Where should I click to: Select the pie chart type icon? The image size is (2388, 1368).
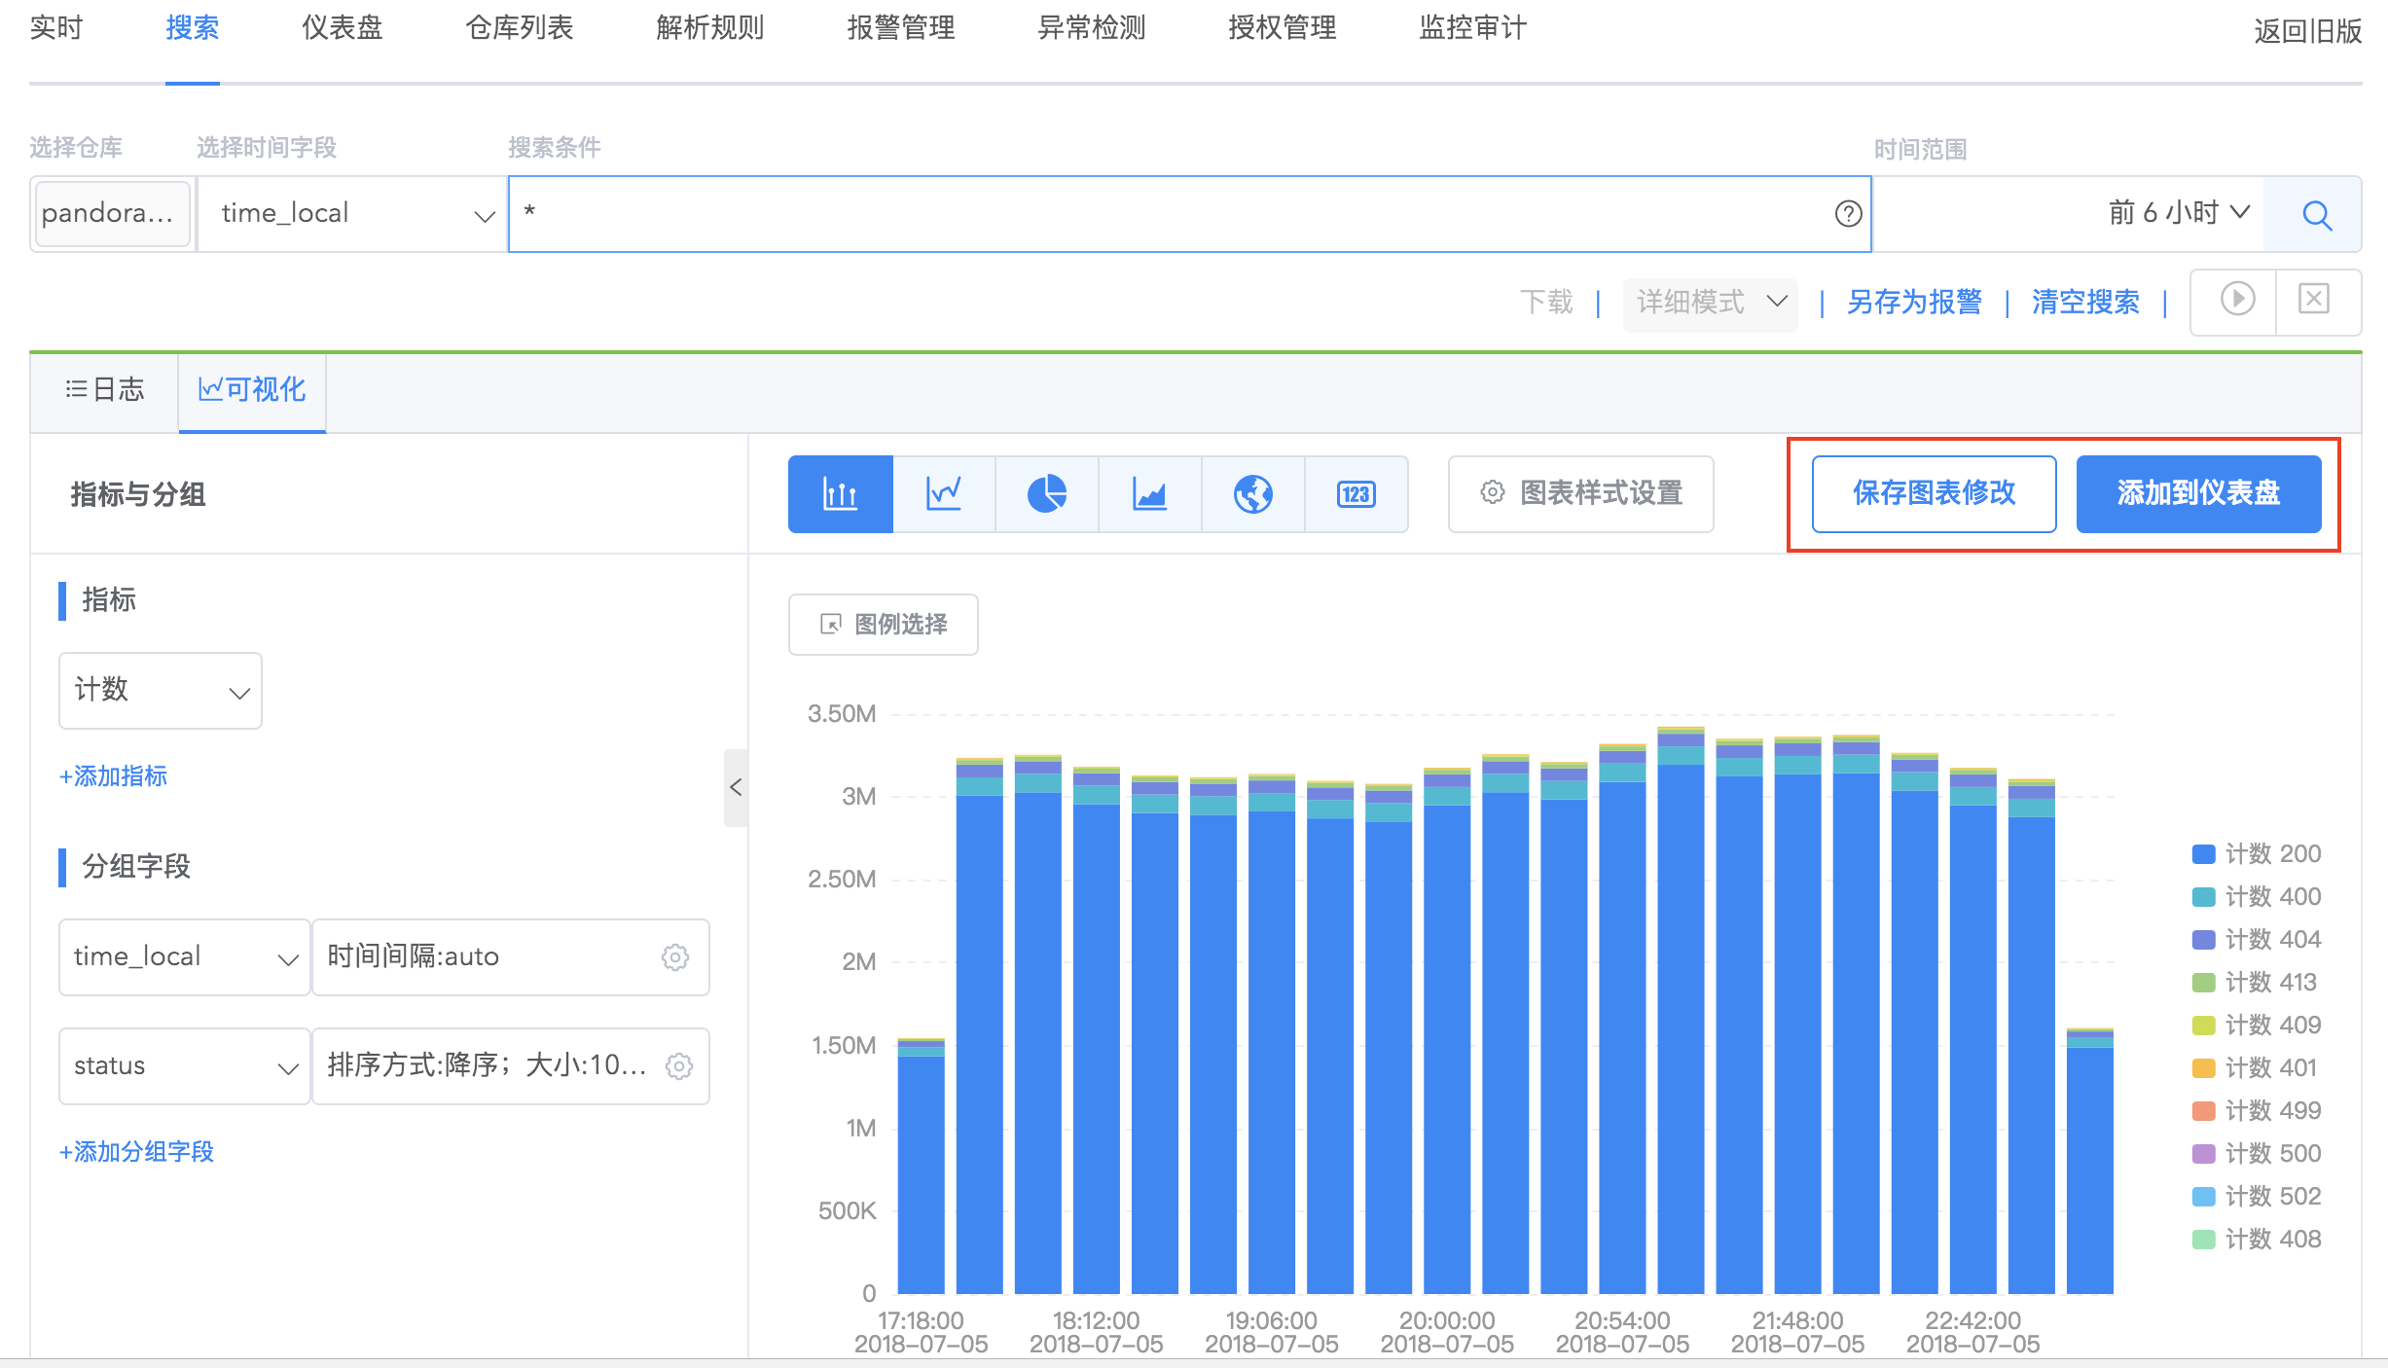coord(1047,494)
